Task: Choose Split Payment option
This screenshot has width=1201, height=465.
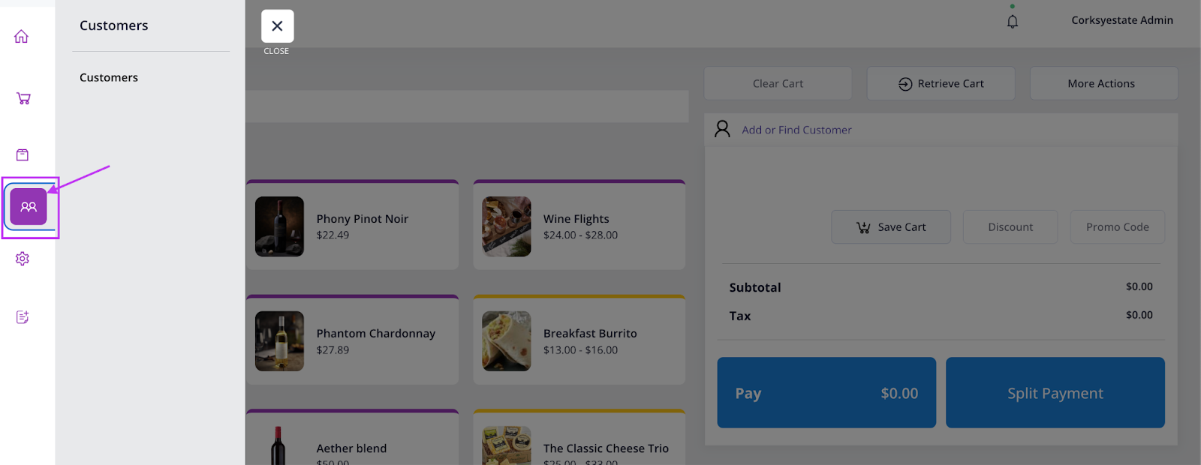Action: 1055,393
